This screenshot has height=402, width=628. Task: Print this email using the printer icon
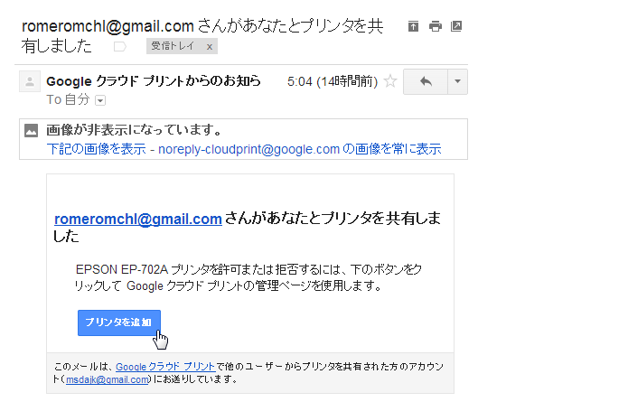[435, 26]
